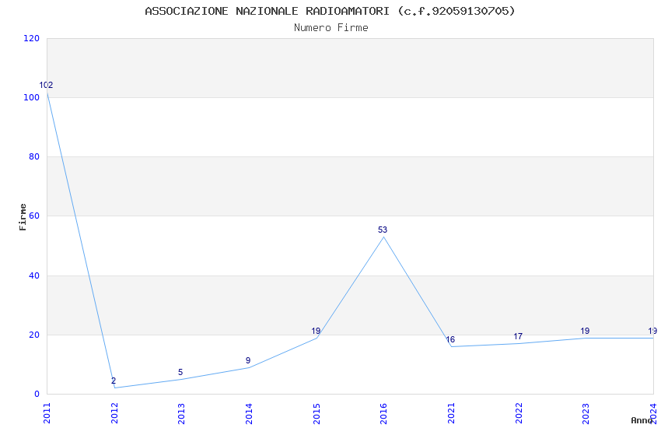Click y-axis tick value 60
The width and height of the screenshot is (661, 428).
click(x=34, y=216)
